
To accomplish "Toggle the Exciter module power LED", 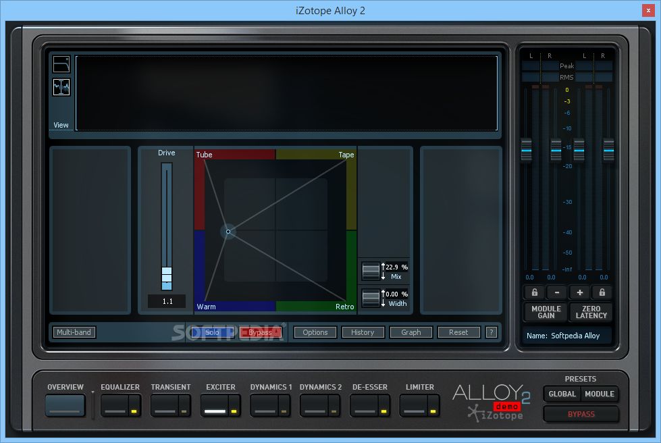I will tap(234, 411).
